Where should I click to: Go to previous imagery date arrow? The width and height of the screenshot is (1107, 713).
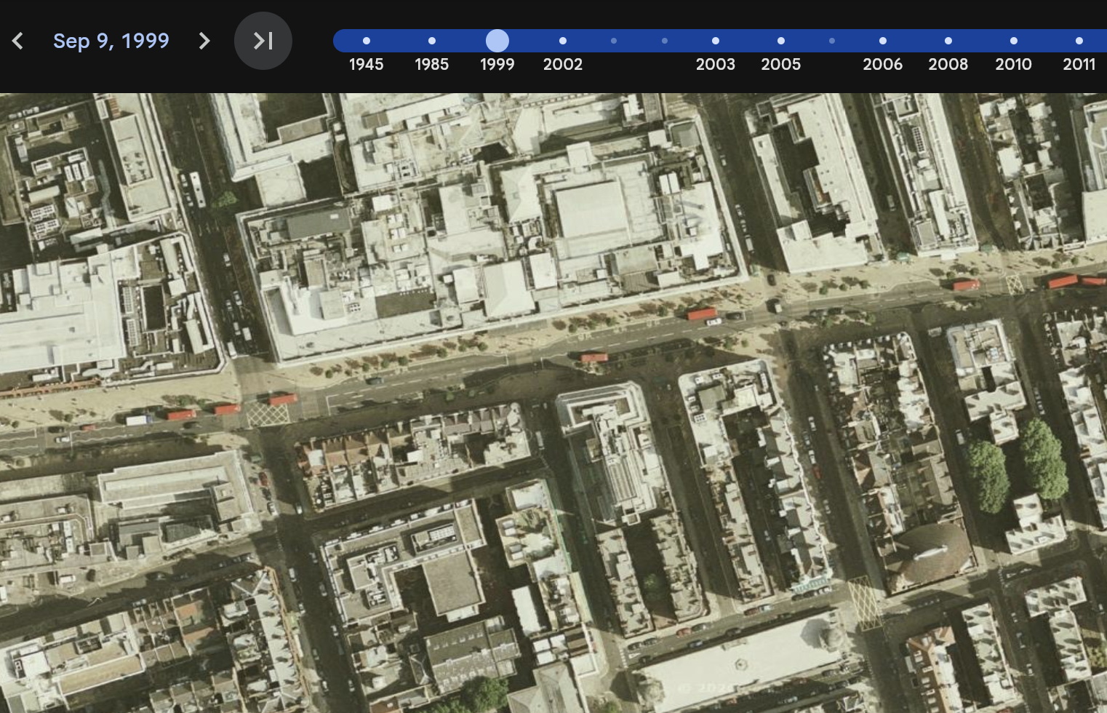[x=18, y=41]
